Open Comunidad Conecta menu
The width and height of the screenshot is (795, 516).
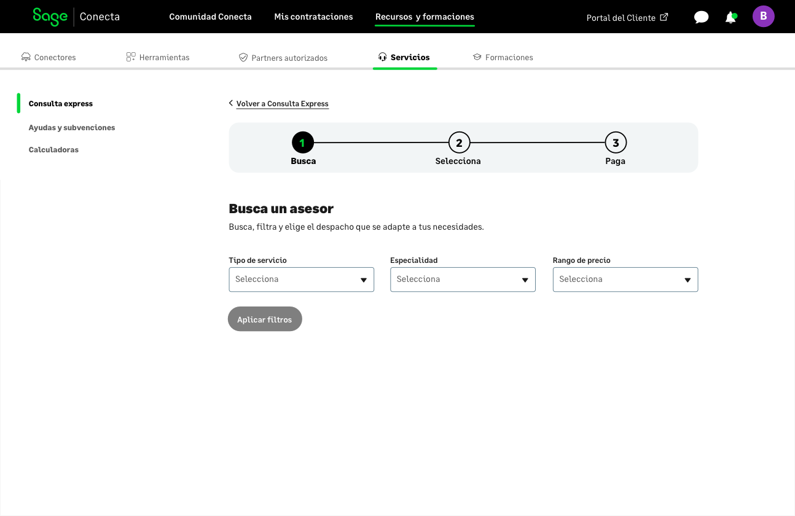coord(210,17)
